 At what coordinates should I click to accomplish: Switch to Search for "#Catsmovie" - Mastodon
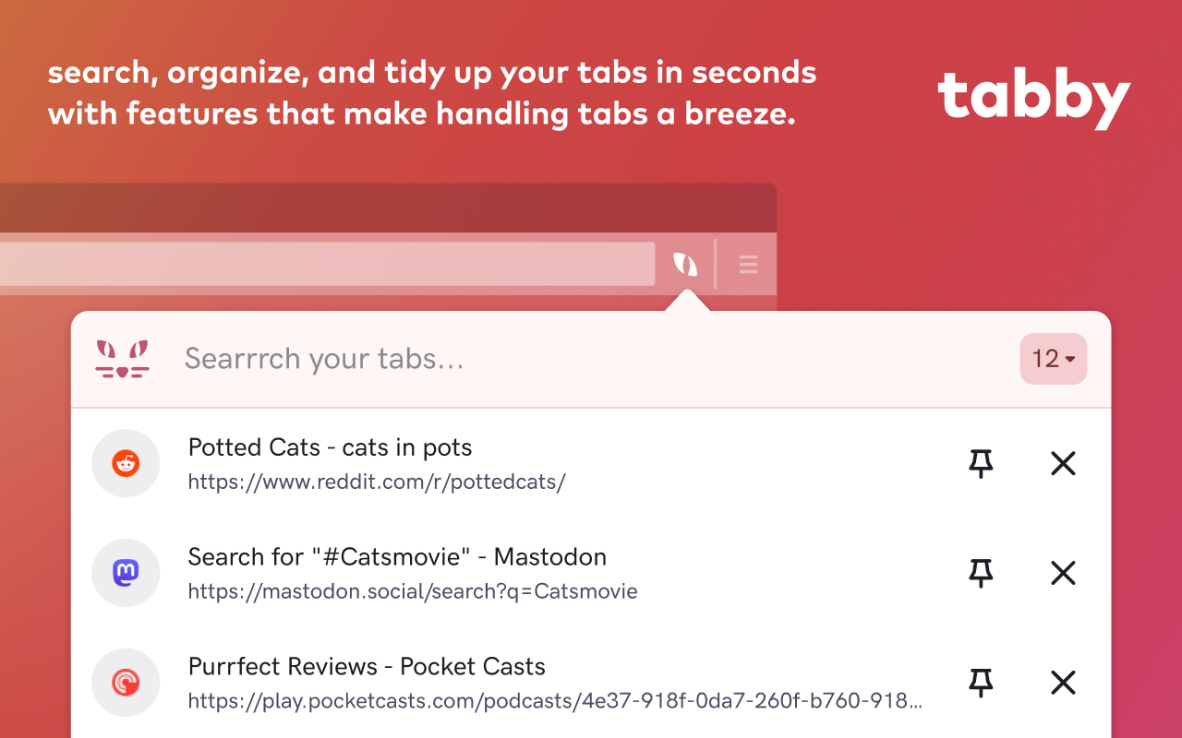click(x=397, y=557)
